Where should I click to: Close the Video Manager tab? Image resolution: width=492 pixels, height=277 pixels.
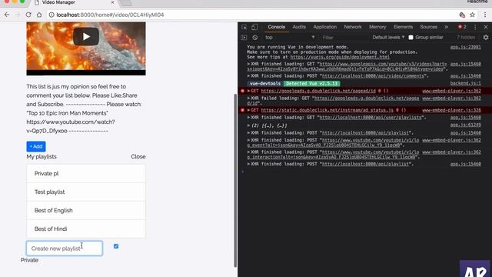tap(113, 2)
